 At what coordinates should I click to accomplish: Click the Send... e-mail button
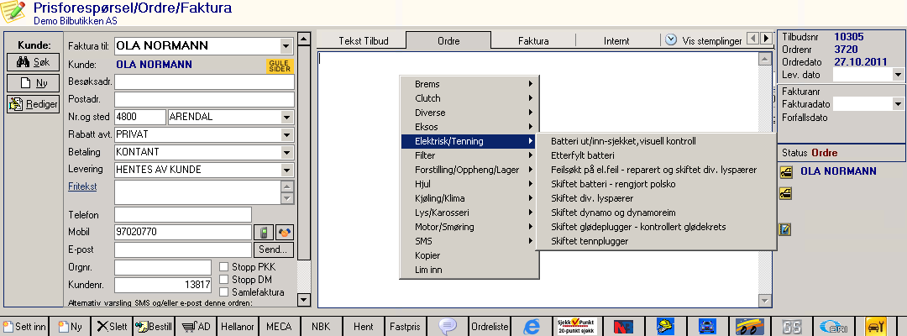[x=274, y=249]
